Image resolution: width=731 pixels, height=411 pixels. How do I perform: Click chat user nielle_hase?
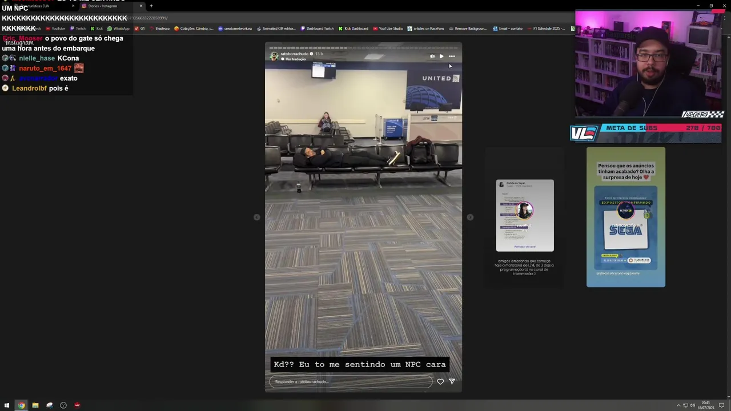37,58
